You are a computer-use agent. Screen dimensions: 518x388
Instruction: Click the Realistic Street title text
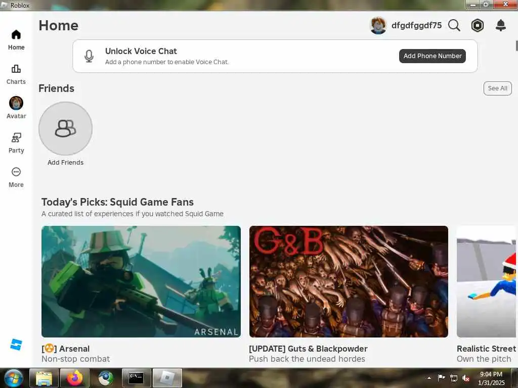point(486,349)
